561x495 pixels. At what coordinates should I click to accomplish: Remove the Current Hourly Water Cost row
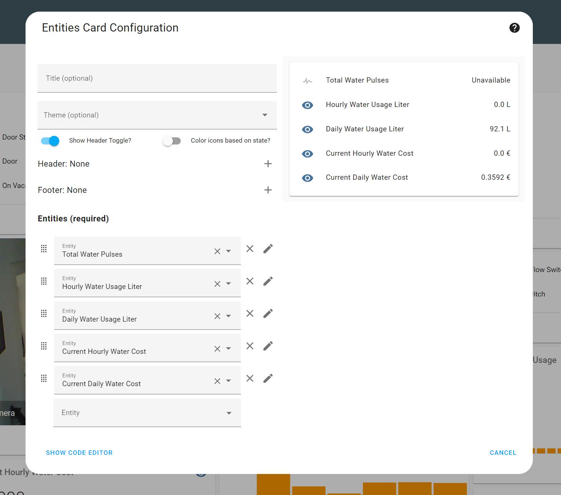click(x=250, y=346)
